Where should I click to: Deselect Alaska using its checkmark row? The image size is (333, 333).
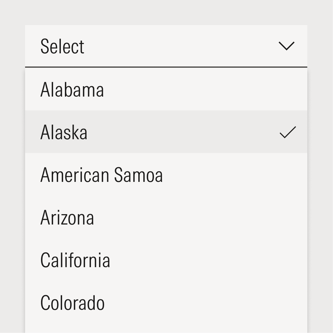pos(166,132)
